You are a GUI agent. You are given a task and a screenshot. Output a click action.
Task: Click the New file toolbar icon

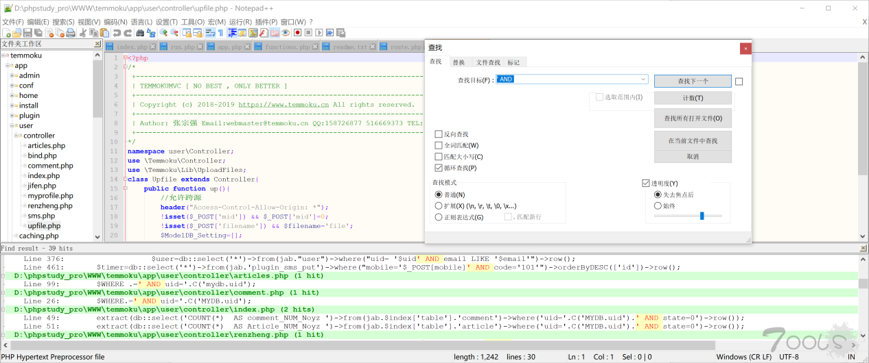point(6,33)
